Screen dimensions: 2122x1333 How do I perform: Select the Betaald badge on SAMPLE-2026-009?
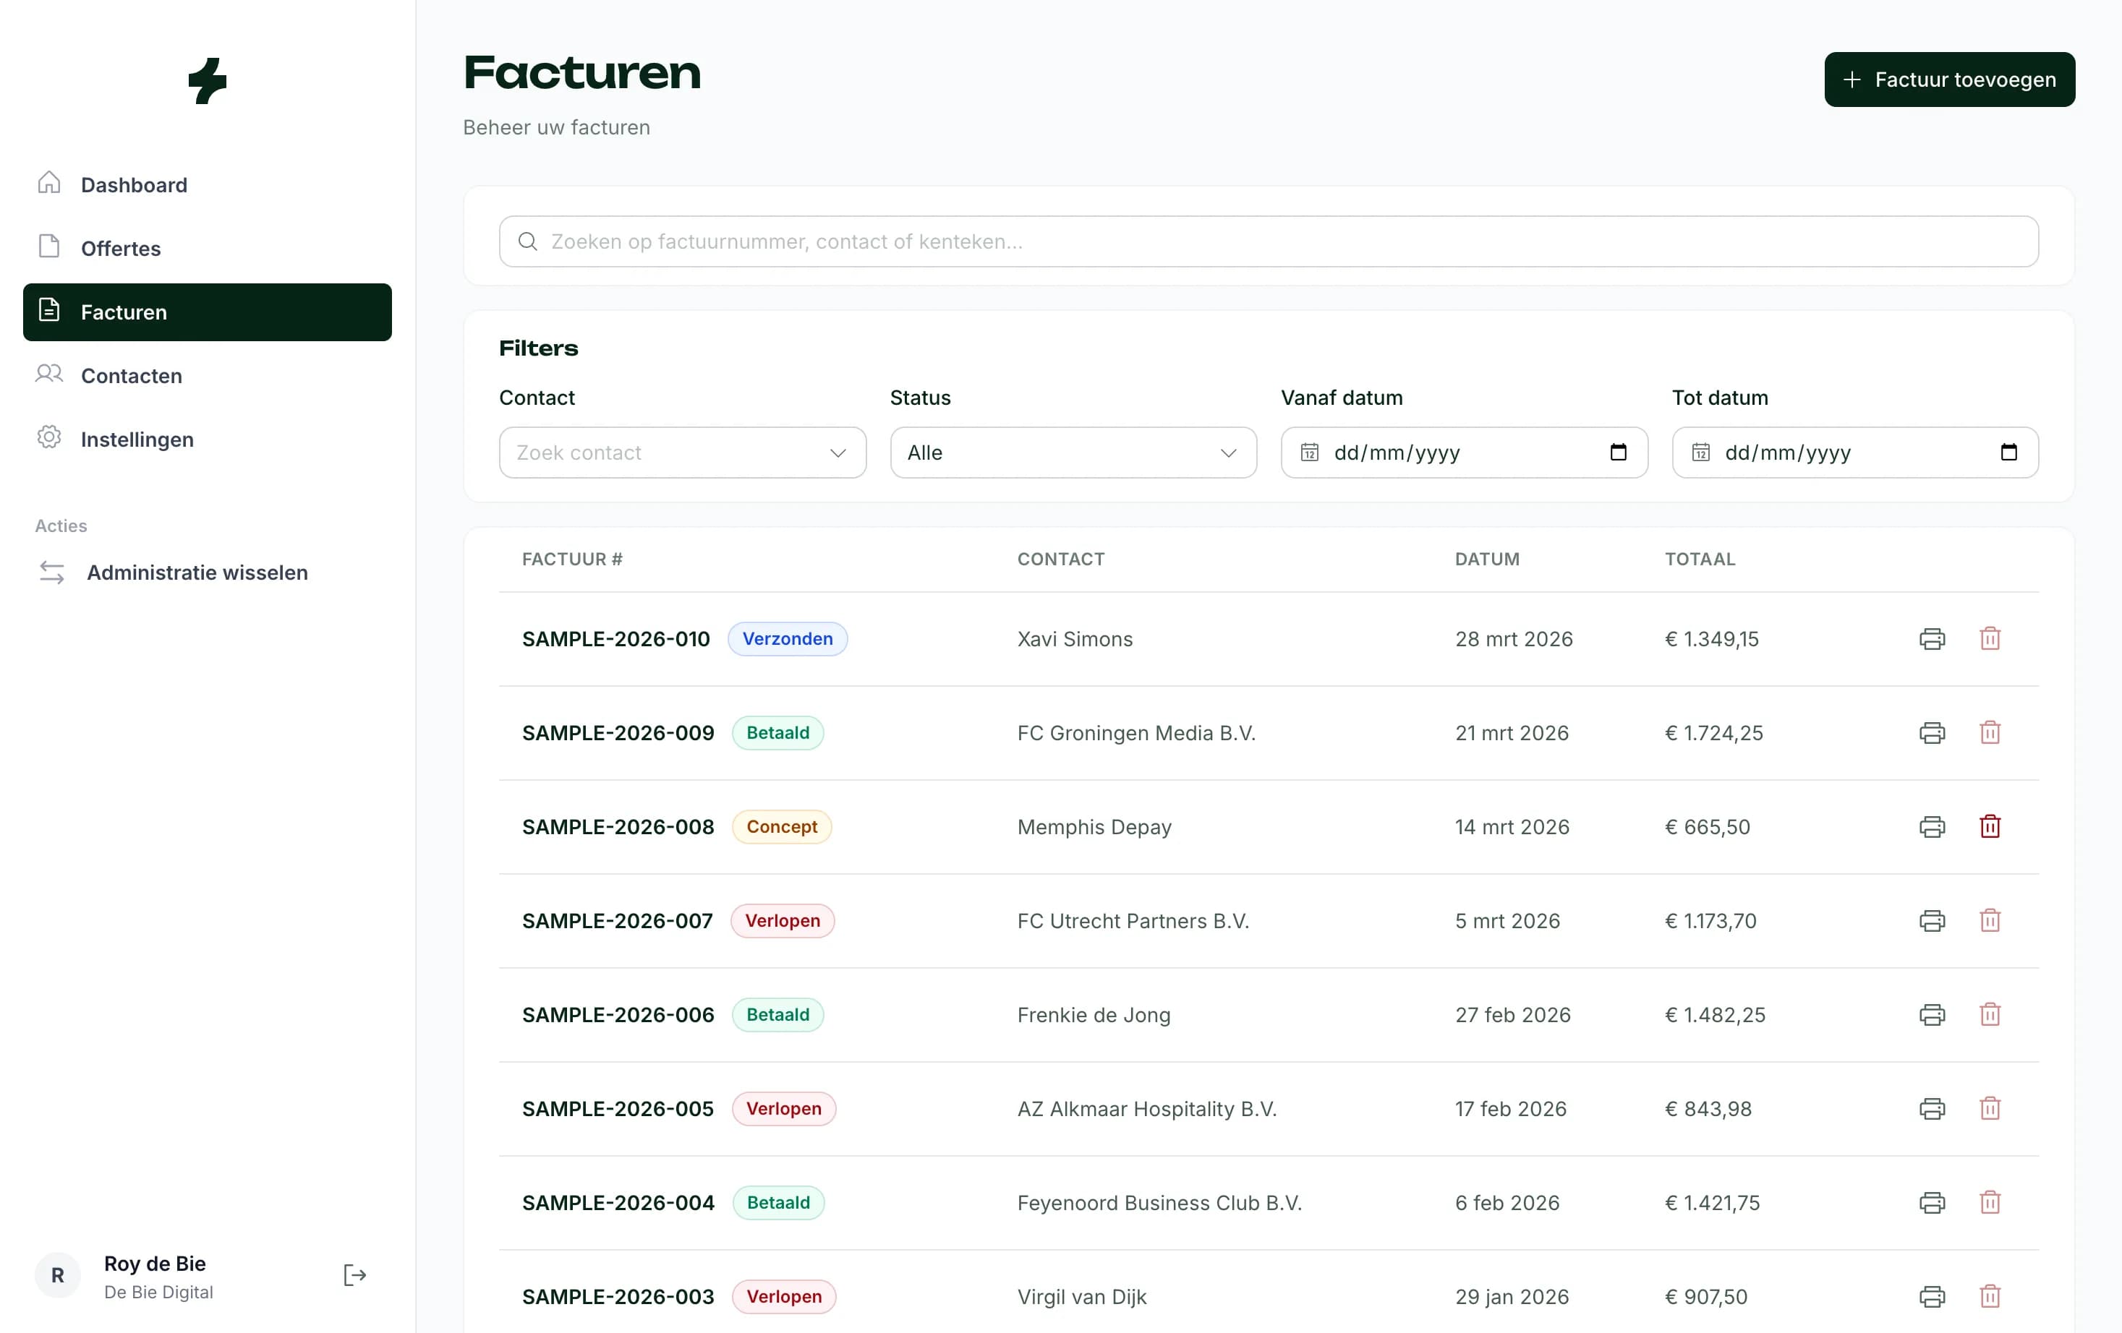(777, 732)
